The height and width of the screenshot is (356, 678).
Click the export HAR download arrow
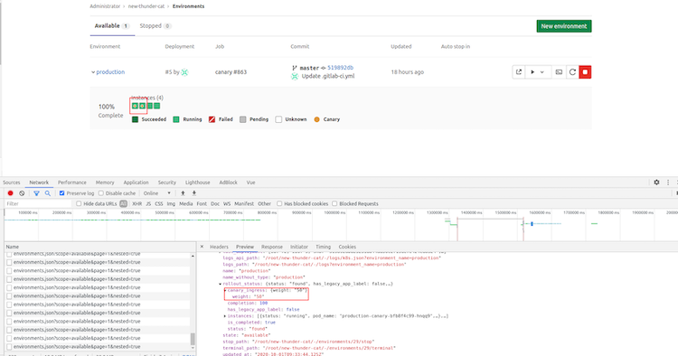[x=194, y=193]
